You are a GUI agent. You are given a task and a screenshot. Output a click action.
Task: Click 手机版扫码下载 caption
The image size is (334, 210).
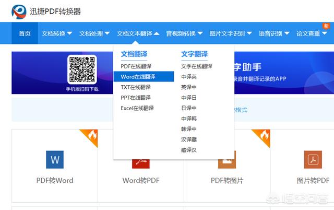click(82, 89)
